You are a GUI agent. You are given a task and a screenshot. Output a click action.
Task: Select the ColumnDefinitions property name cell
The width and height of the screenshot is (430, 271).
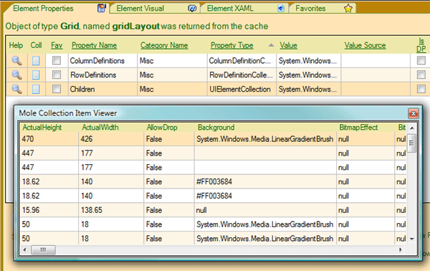pyautogui.click(x=102, y=61)
